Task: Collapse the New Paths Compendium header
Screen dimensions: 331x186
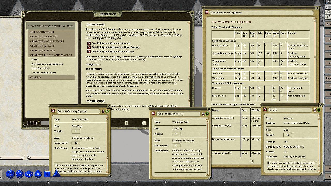Action: point(51,26)
